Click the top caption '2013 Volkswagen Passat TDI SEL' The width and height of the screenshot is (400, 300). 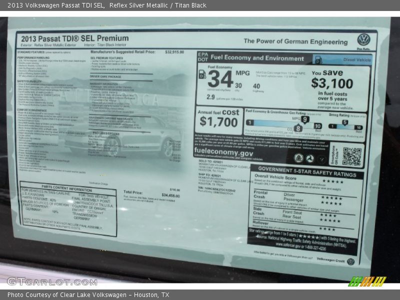tap(56, 5)
